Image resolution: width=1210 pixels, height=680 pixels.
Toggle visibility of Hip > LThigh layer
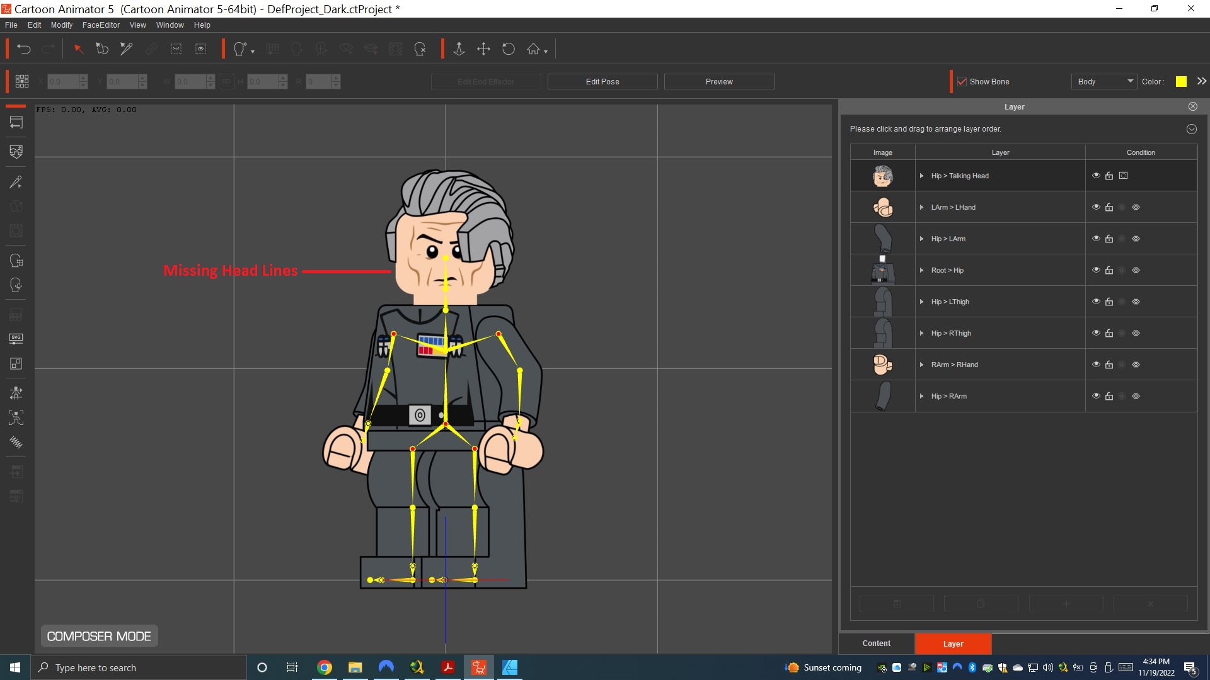pyautogui.click(x=1096, y=302)
